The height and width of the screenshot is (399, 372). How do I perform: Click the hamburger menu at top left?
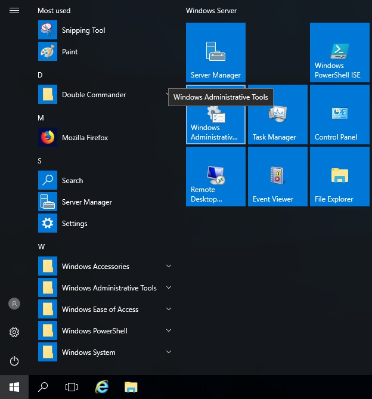(x=14, y=11)
